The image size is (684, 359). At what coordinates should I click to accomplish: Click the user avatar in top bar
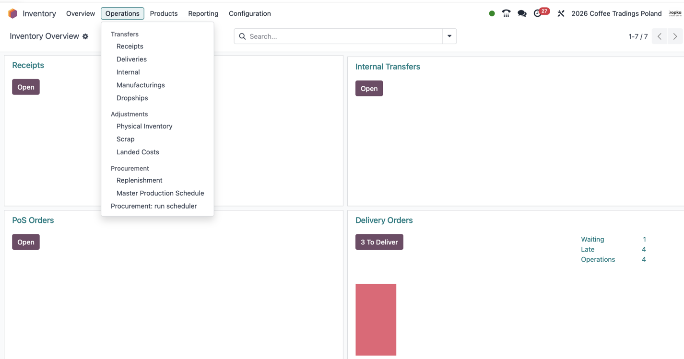pyautogui.click(x=675, y=13)
